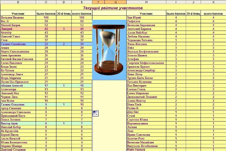226x151 pixels.
Task: Click the orange 'Ливерий' cell
Action: pos(18,29)
